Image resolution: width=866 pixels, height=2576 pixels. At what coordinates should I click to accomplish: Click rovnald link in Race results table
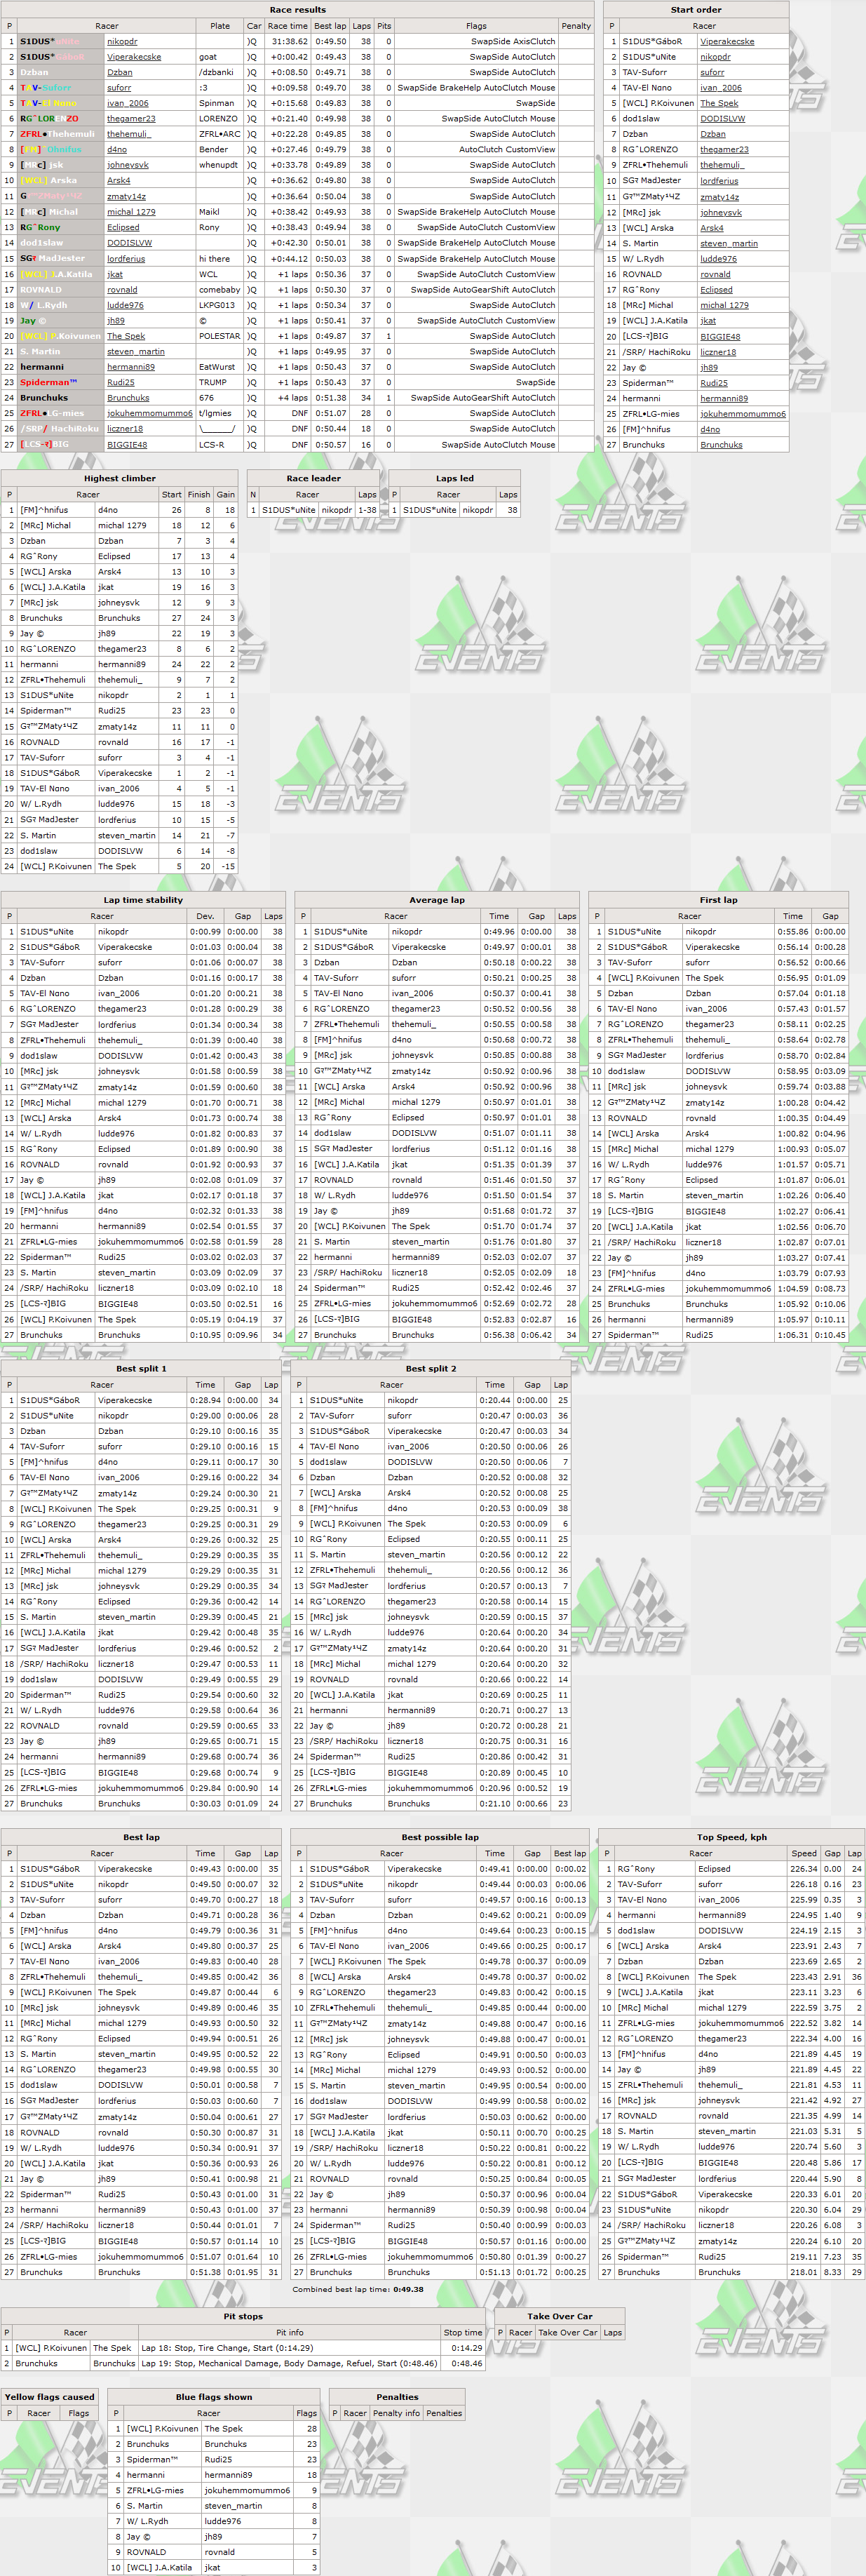[122, 289]
